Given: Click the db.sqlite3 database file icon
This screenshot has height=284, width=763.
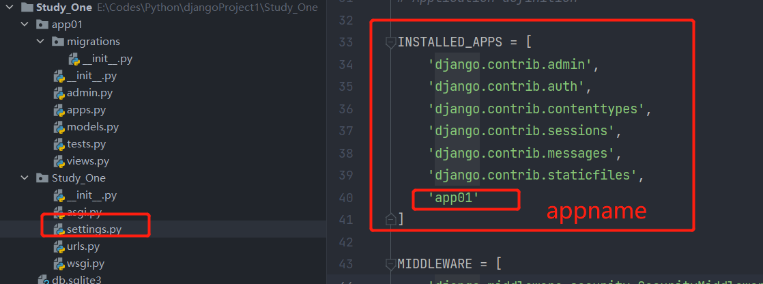Looking at the screenshot, I should [x=42, y=280].
